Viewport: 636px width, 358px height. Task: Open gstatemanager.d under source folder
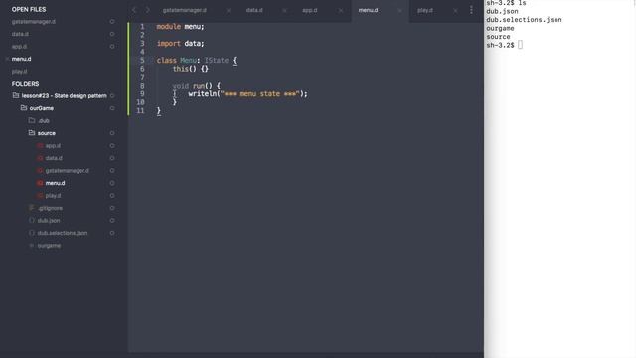pyautogui.click(x=67, y=170)
